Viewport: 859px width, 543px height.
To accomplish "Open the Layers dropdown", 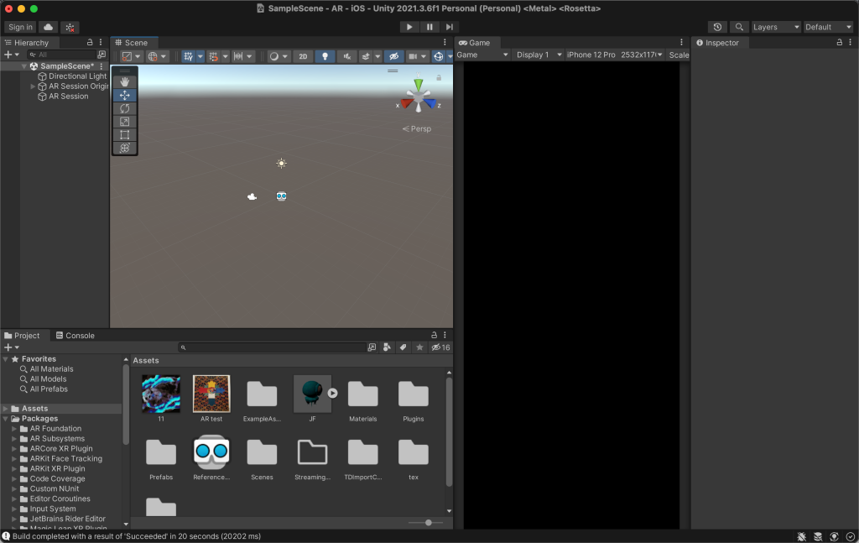I will tap(776, 27).
